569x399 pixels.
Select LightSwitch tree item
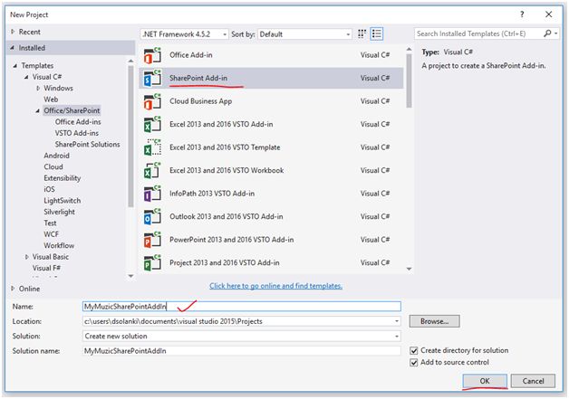pos(62,201)
